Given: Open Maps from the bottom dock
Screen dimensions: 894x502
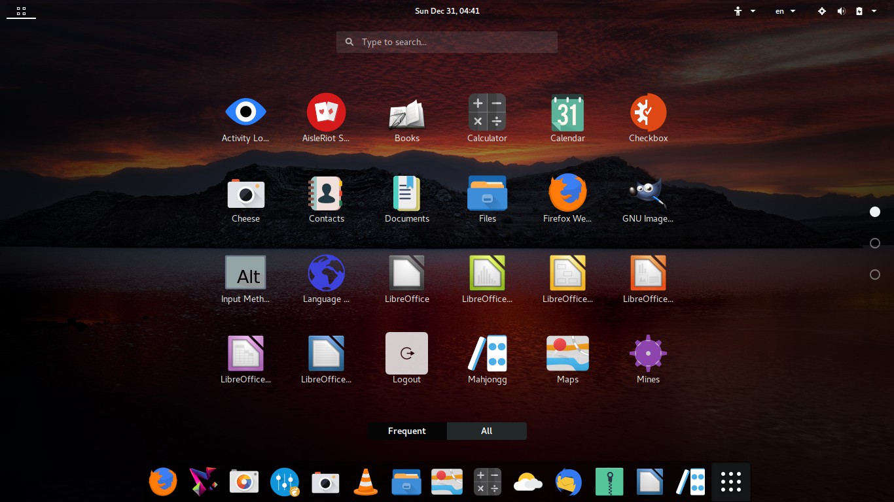Looking at the screenshot, I should (447, 482).
